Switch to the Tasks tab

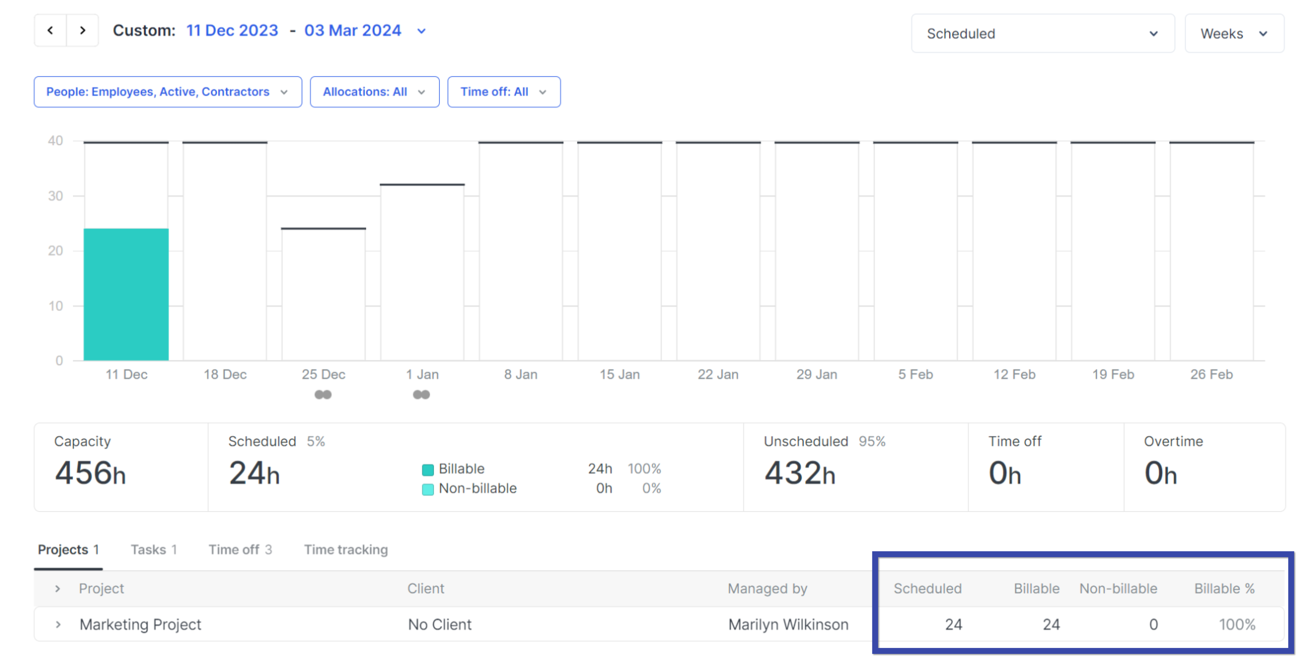click(153, 550)
